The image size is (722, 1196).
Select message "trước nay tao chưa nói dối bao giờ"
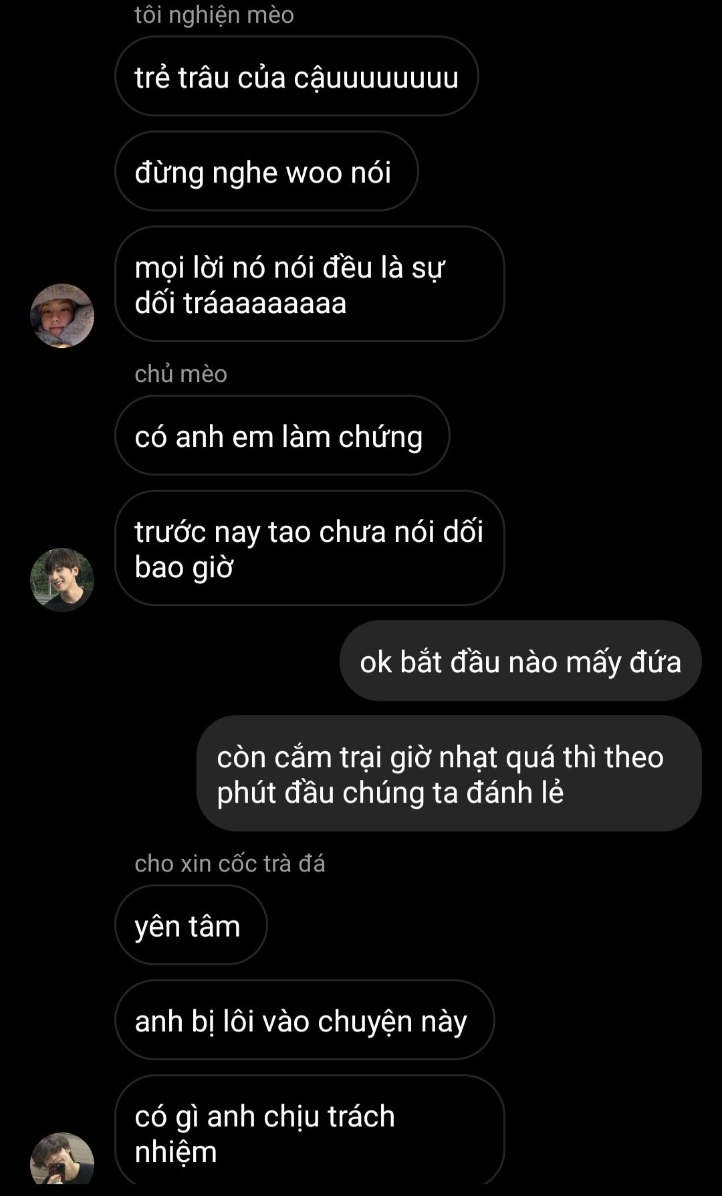310,548
